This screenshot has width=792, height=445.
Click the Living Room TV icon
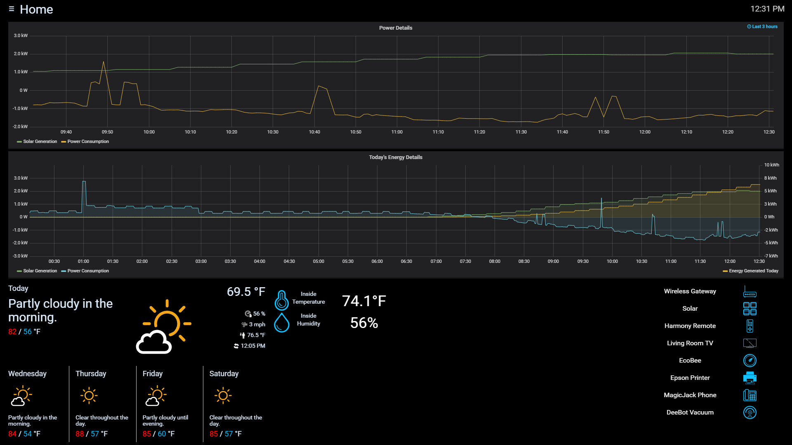point(750,343)
